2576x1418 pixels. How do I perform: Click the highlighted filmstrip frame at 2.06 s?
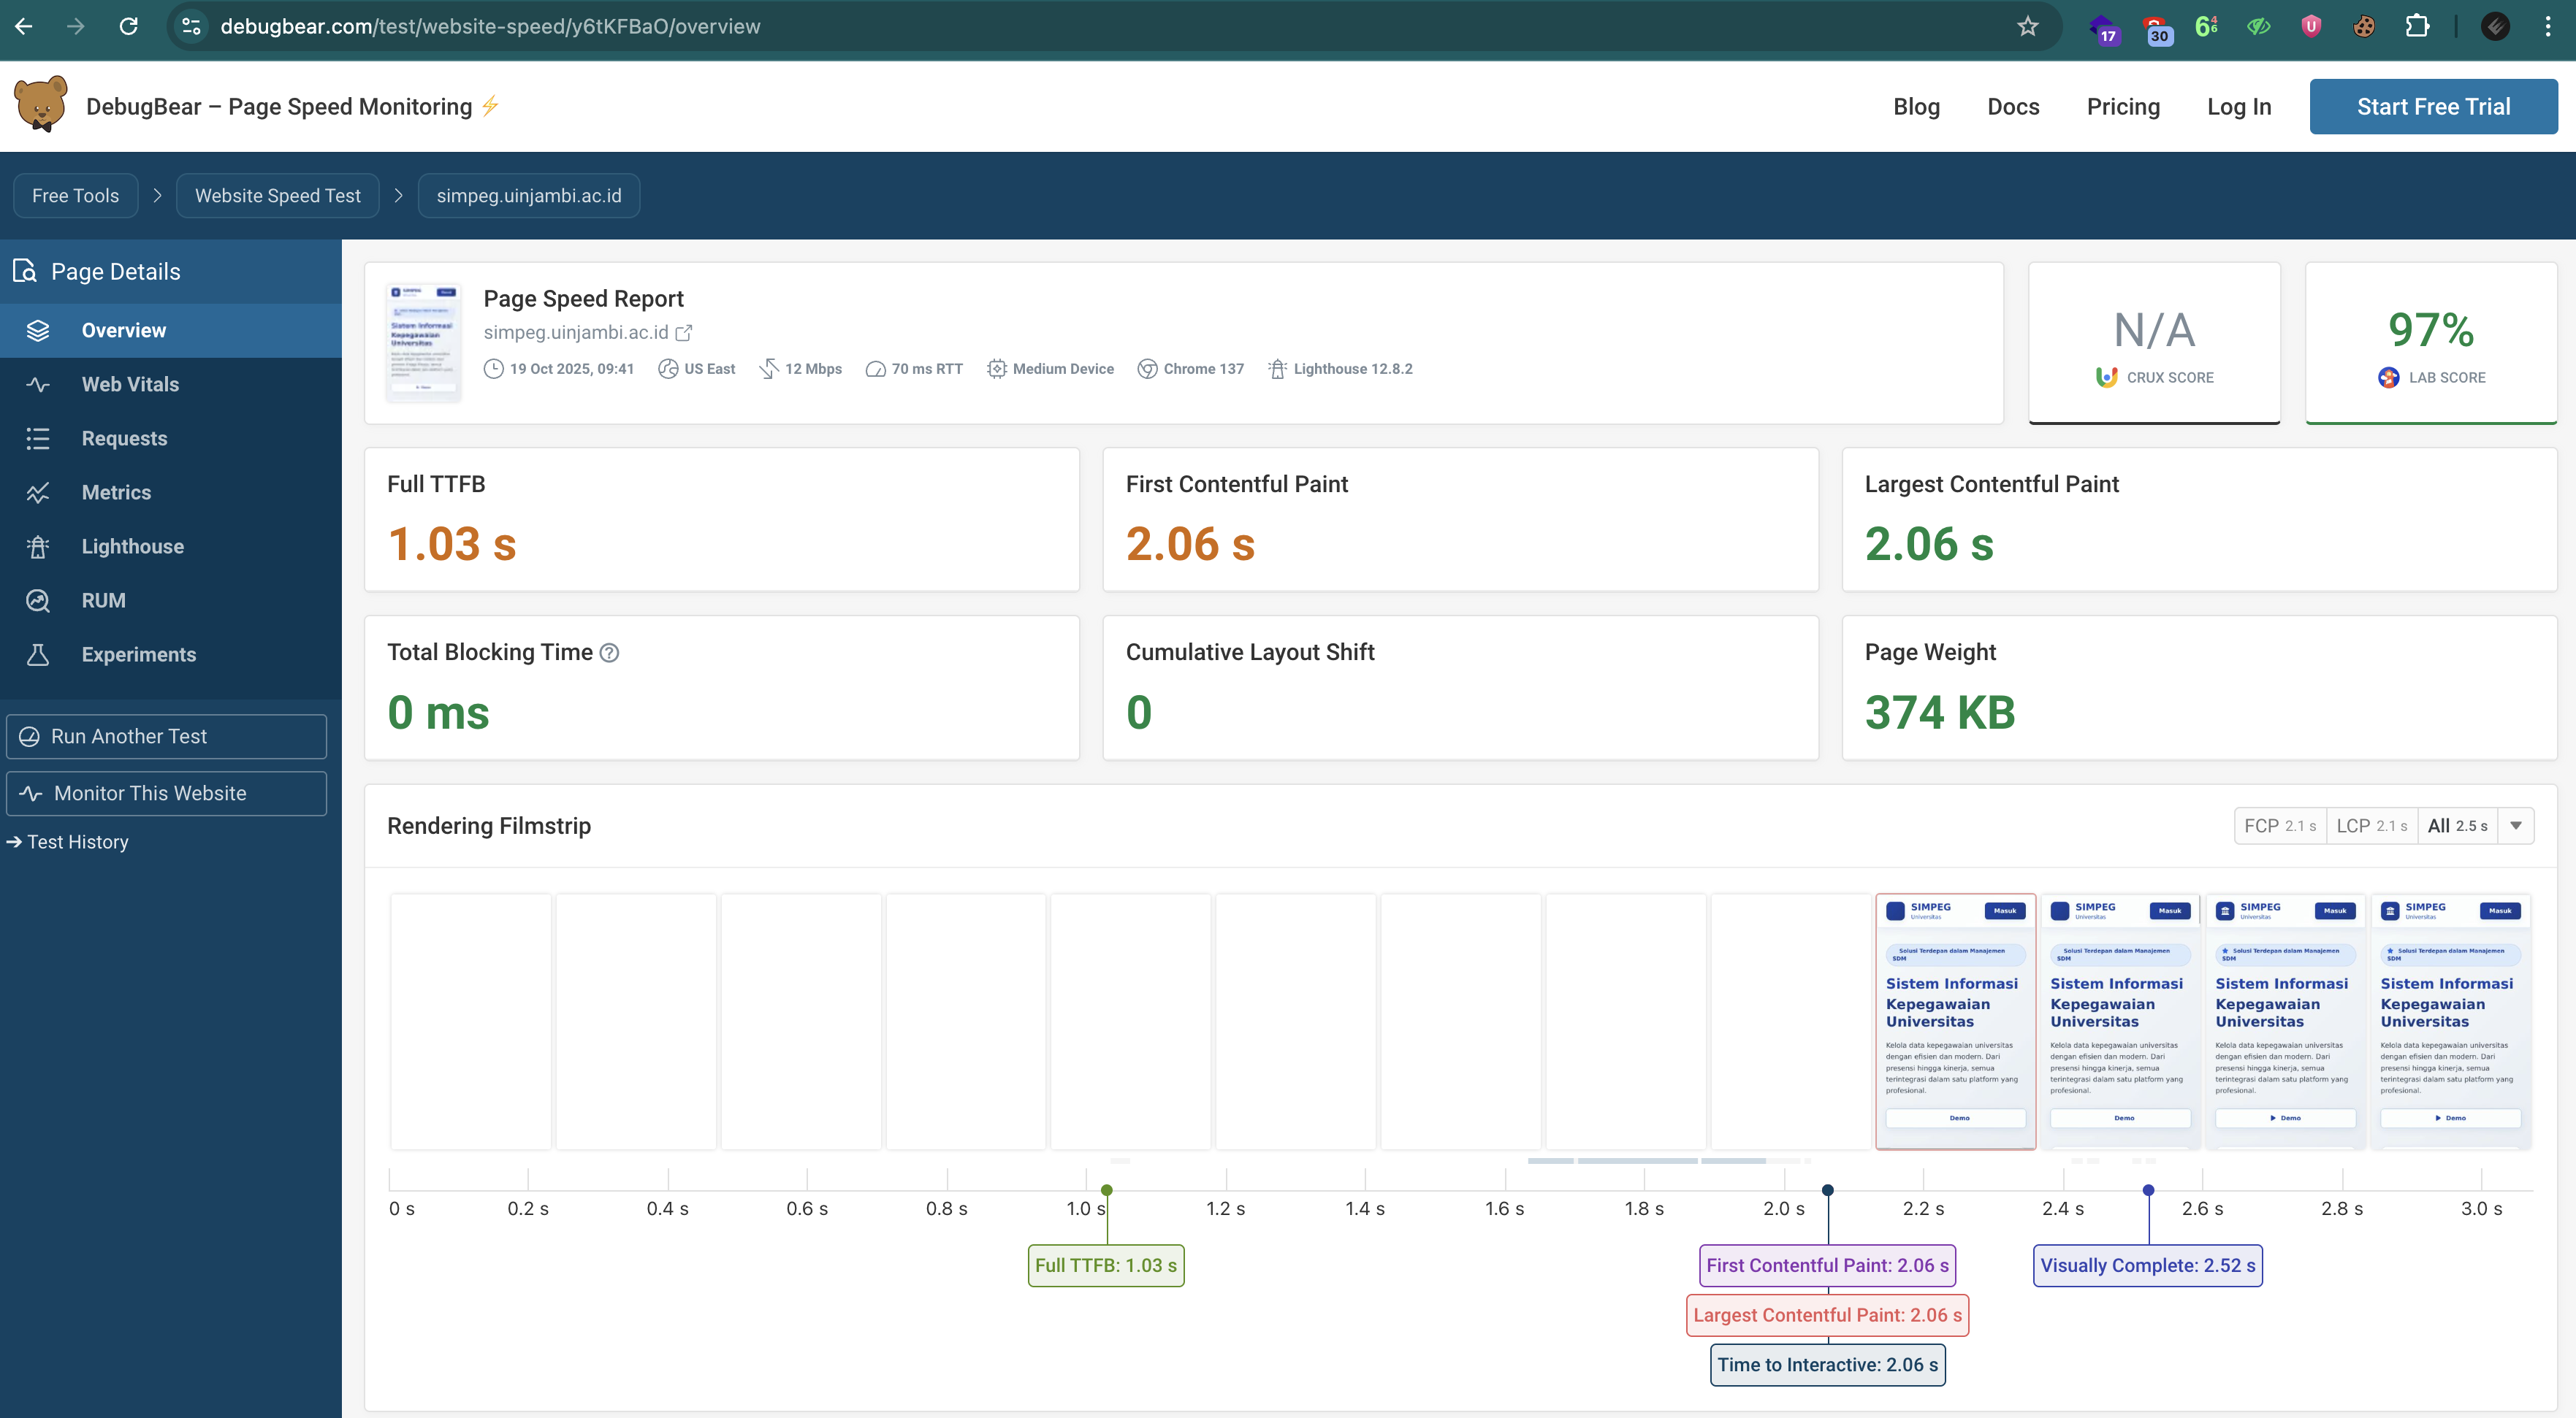1955,1022
